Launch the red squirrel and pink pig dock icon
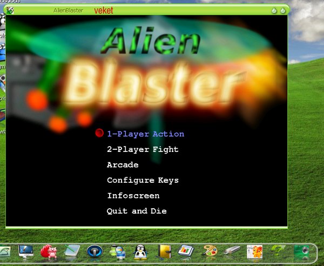 point(49,251)
